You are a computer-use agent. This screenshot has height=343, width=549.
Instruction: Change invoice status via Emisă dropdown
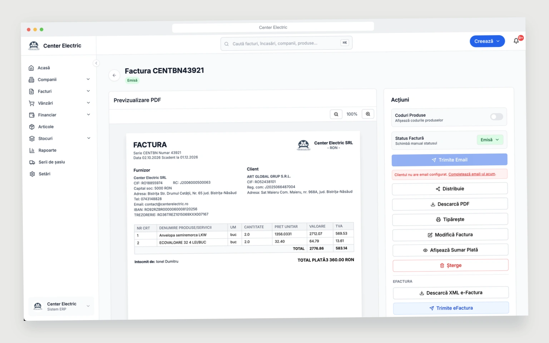pyautogui.click(x=490, y=140)
